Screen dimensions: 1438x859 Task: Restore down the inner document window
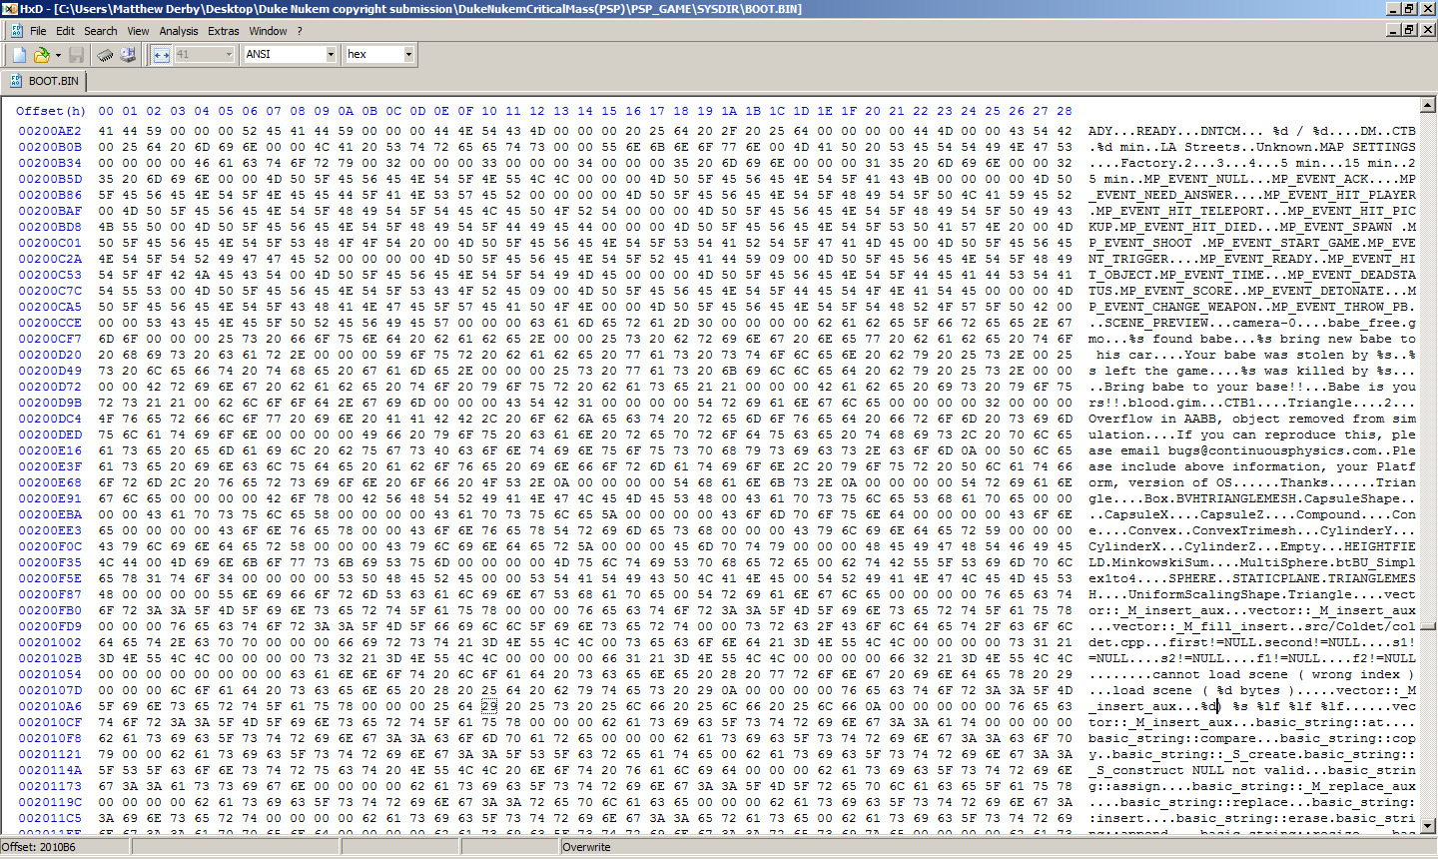(x=1409, y=30)
